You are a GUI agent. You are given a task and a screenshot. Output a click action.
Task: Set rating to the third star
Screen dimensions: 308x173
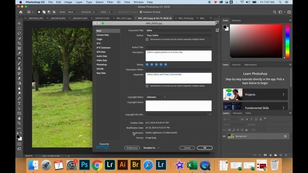(156, 64)
